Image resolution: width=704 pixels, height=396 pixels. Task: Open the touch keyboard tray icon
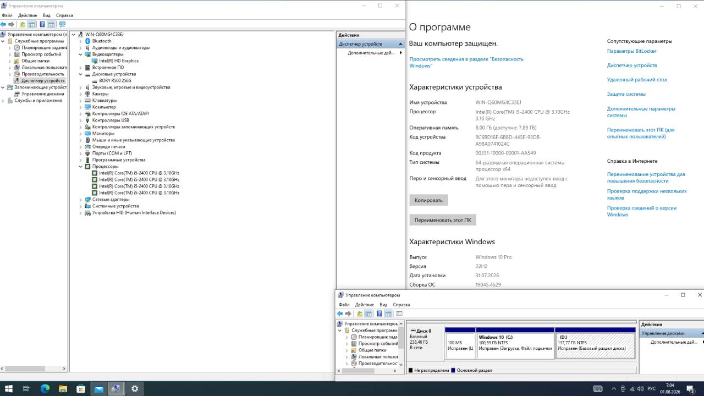pyautogui.click(x=598, y=389)
